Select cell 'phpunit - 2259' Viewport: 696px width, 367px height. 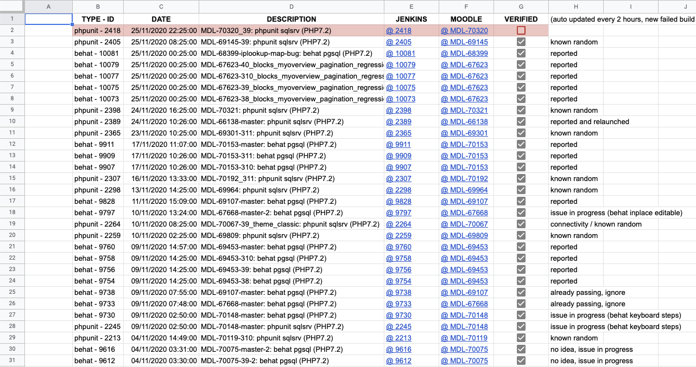pos(98,235)
